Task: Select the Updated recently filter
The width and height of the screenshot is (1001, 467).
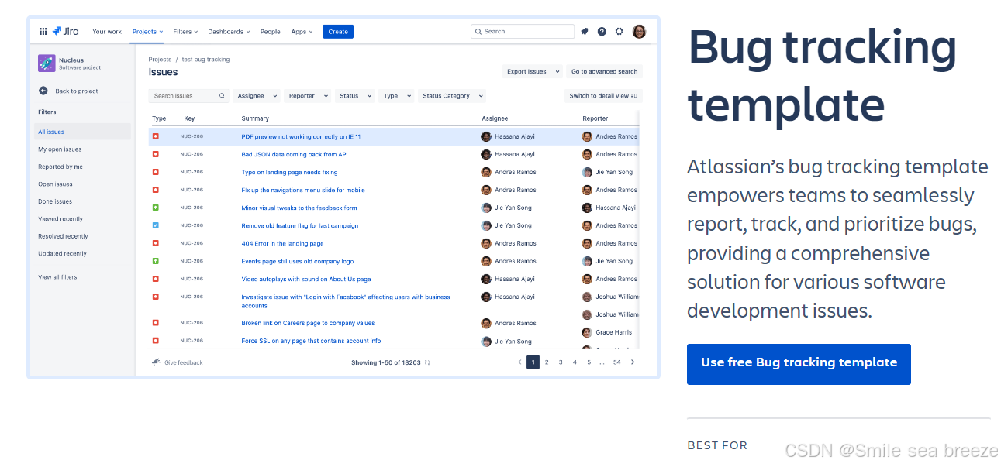Action: 62,254
